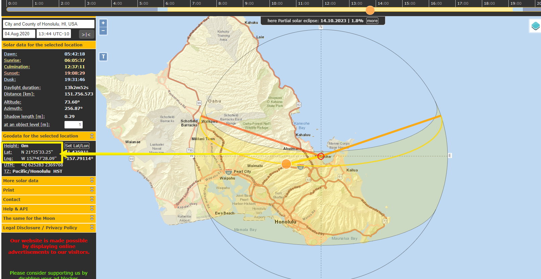This screenshot has height=279, width=541.
Task: Click the orange sun position marker on map
Action: tap(286, 164)
